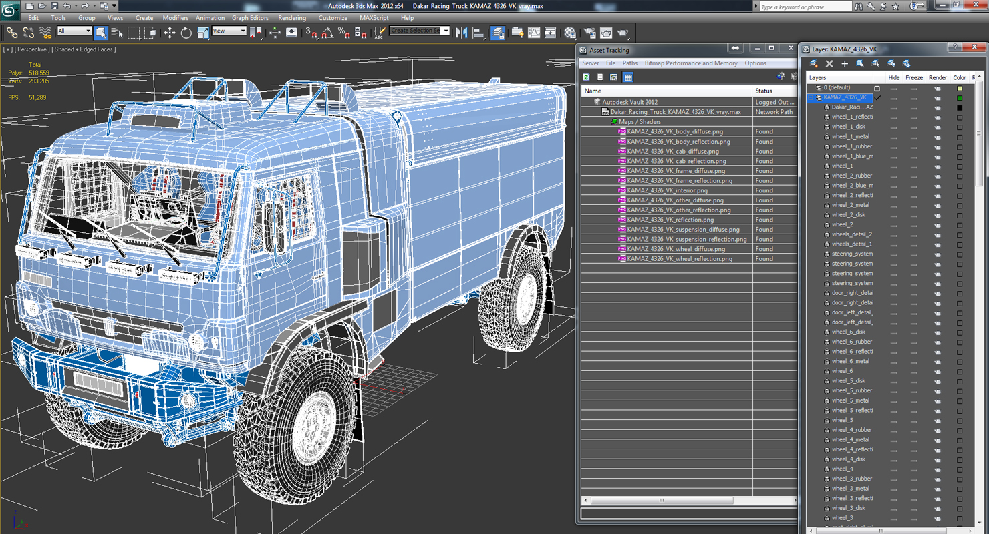The width and height of the screenshot is (989, 534).
Task: Toggle 3D Snaps in main toolbar
Action: tap(311, 32)
